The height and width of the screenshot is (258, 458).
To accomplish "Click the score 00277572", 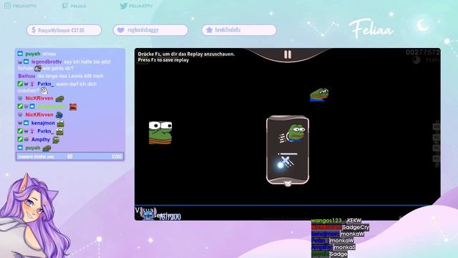I will tap(423, 52).
